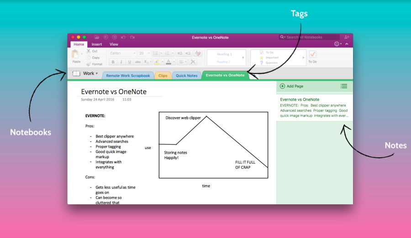Viewport: 411px width, 238px height.
Task: Apply the Heading 2 style
Action: pyautogui.click(x=224, y=62)
